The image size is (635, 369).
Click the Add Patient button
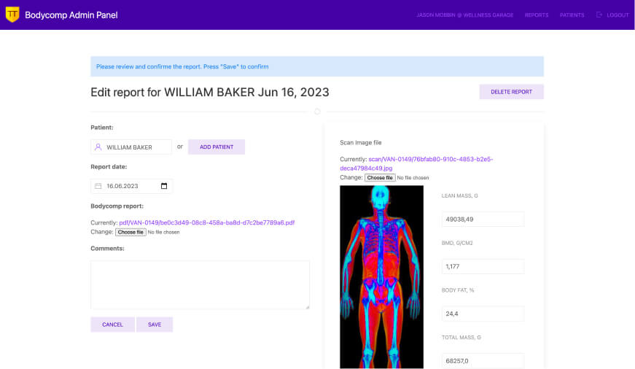point(217,147)
